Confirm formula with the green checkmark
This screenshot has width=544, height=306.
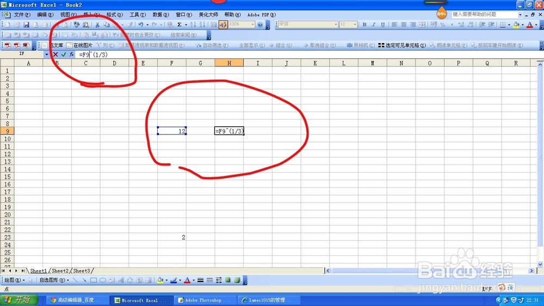[64, 54]
